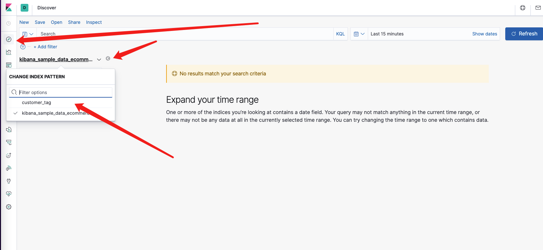Image resolution: width=543 pixels, height=250 pixels.
Task: Click the No results match message
Action: click(223, 73)
